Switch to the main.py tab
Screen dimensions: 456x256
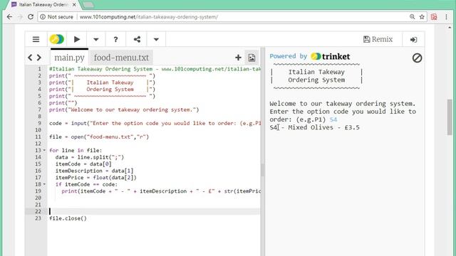click(70, 58)
